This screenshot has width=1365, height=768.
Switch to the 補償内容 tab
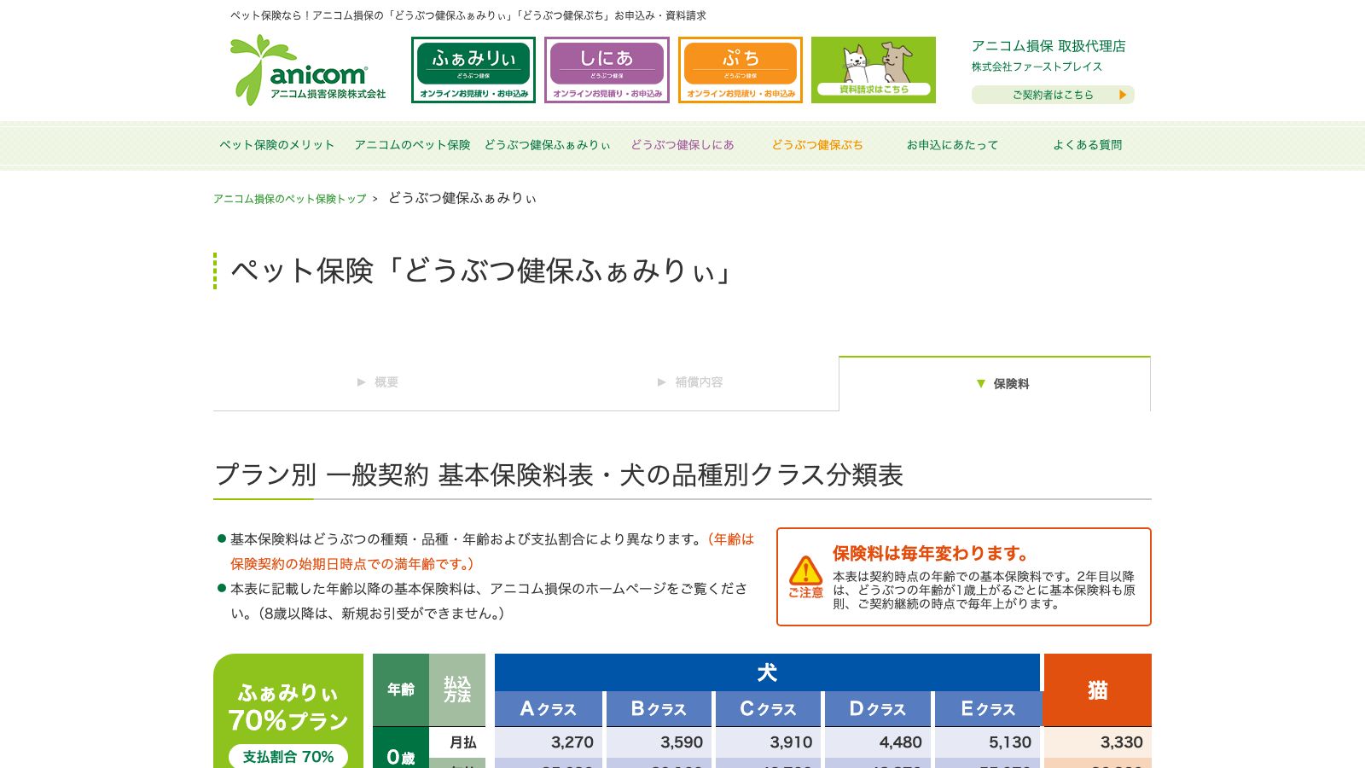click(690, 382)
